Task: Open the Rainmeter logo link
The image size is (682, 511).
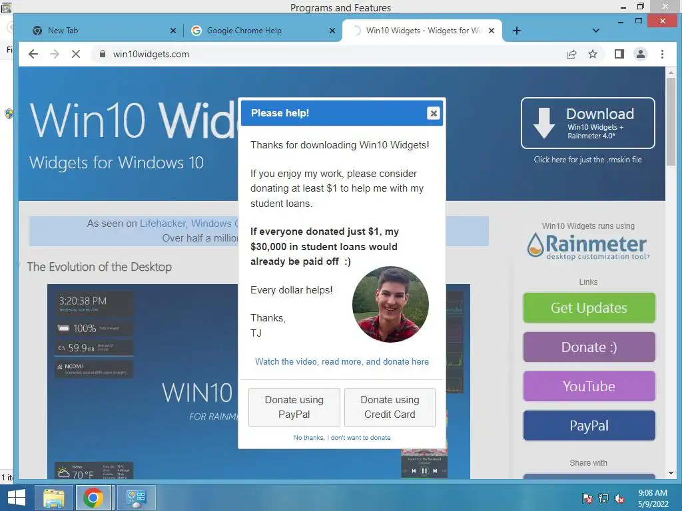Action: 589,246
